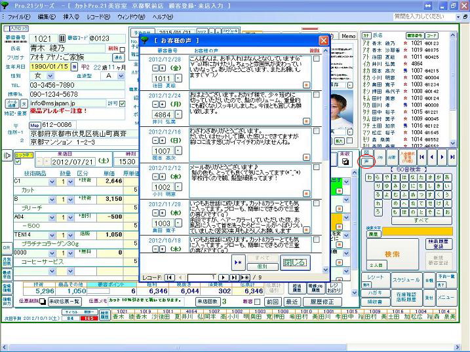Screen dimensions: 470x352
Task: Check delete box for 2012/11/28 voice entry
Action: (x=316, y=203)
